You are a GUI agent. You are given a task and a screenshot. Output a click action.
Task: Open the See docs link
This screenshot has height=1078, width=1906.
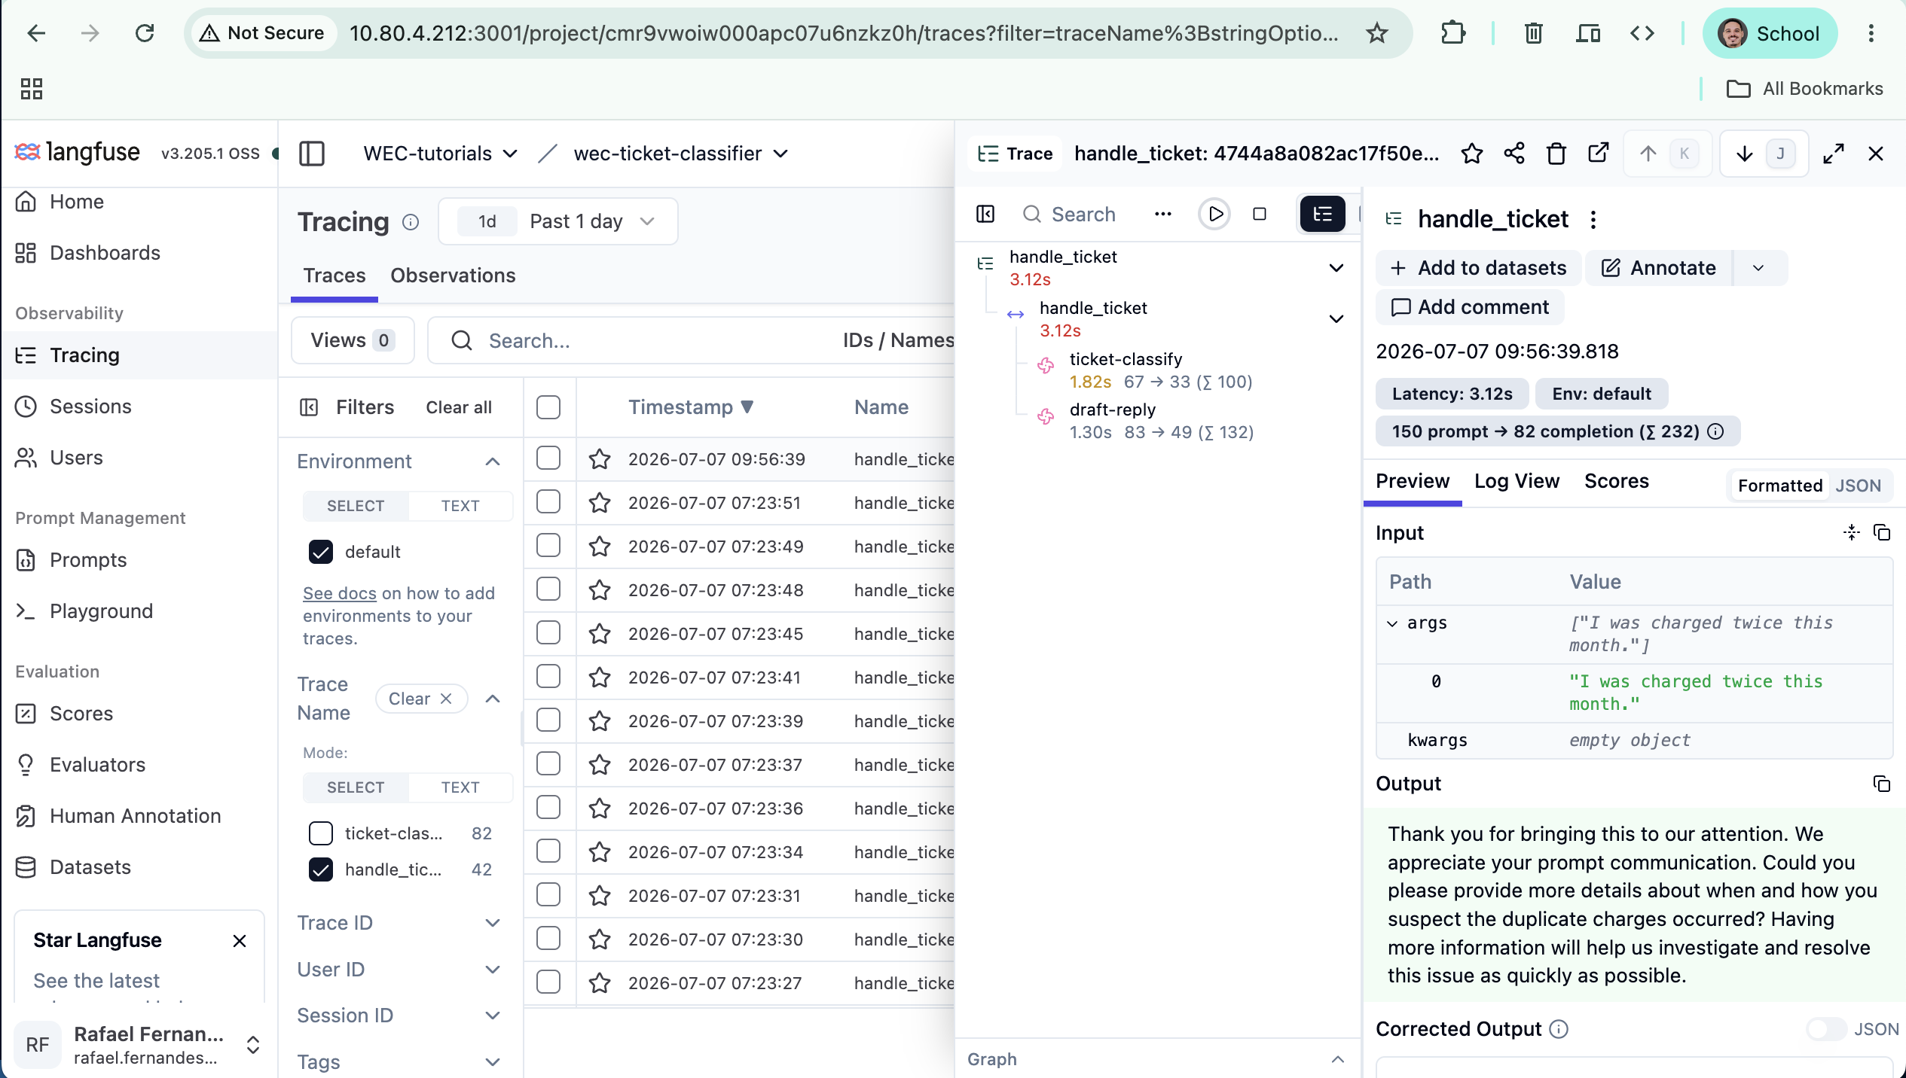[339, 593]
